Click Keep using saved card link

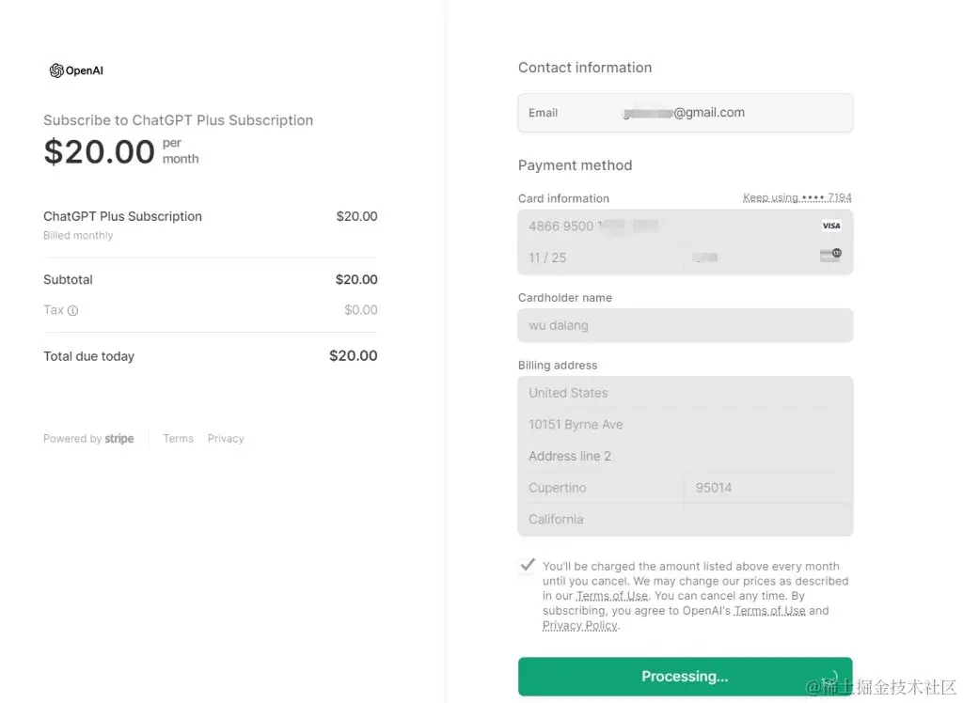(797, 198)
